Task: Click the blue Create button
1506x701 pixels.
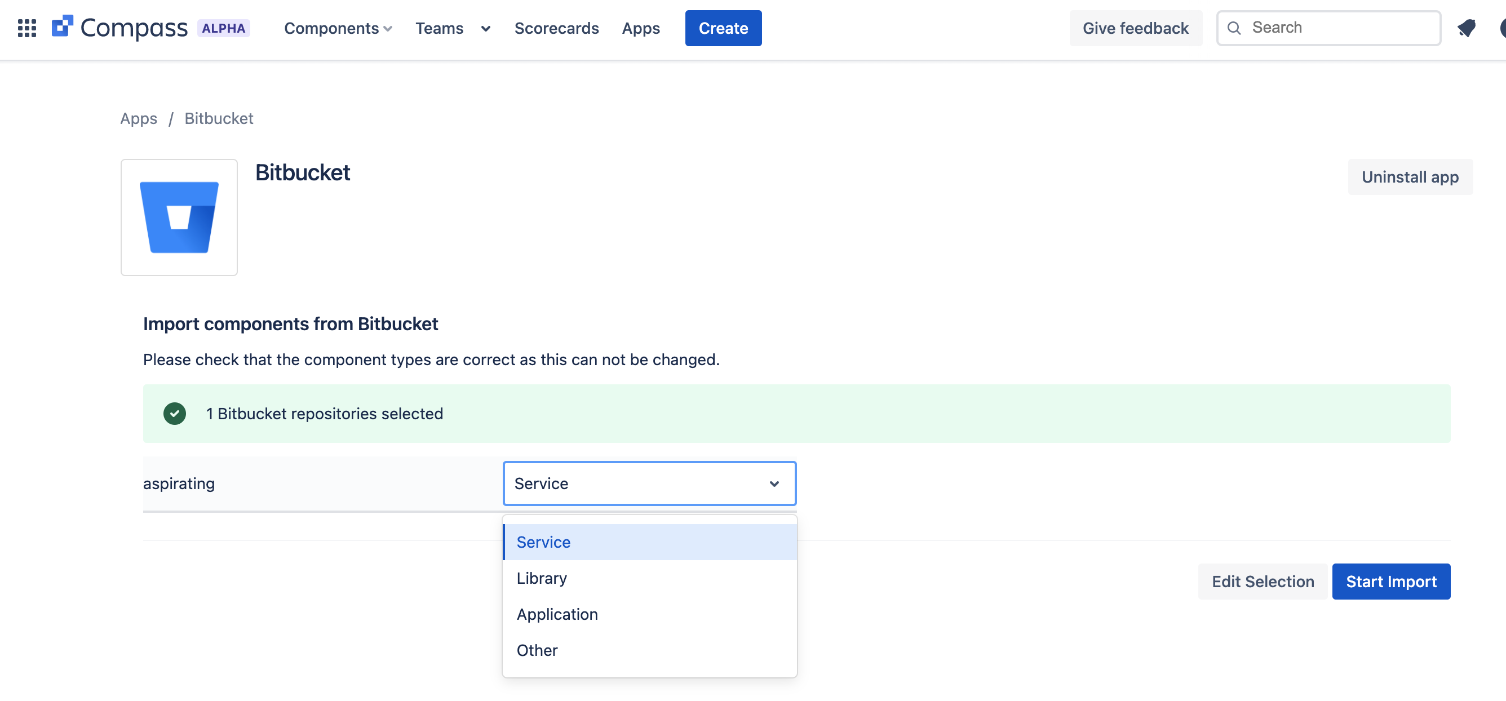Action: point(723,28)
